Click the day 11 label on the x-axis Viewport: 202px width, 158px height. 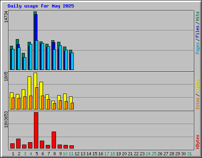pos(71,154)
